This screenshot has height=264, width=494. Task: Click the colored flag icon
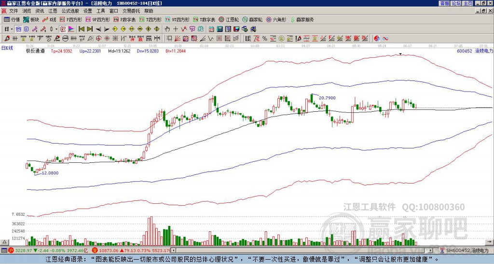click(71, 29)
